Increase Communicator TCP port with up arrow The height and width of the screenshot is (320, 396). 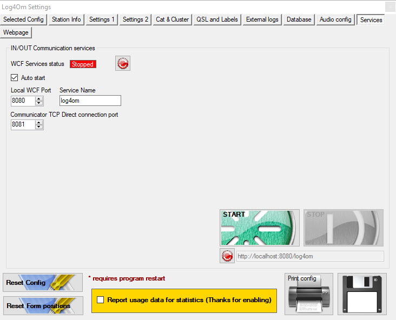(38, 122)
